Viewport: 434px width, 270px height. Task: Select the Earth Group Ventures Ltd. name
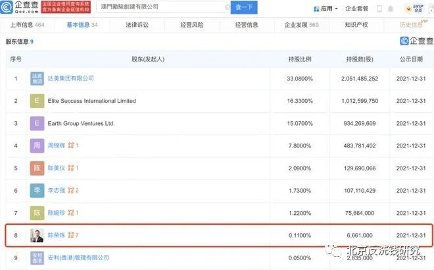pos(81,123)
